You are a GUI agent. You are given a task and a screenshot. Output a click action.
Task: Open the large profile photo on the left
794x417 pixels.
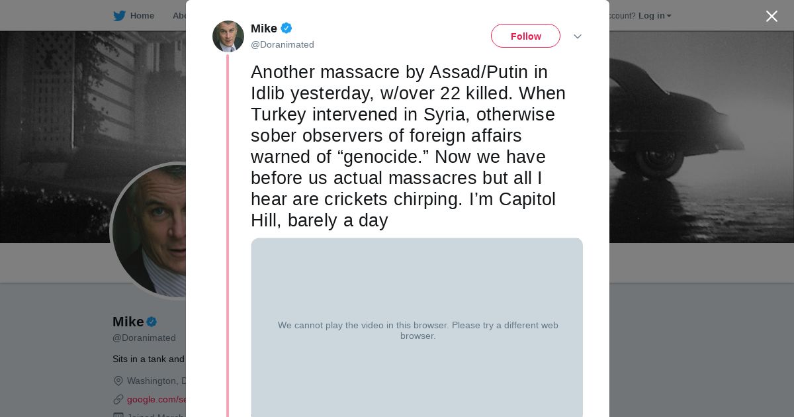[150, 232]
